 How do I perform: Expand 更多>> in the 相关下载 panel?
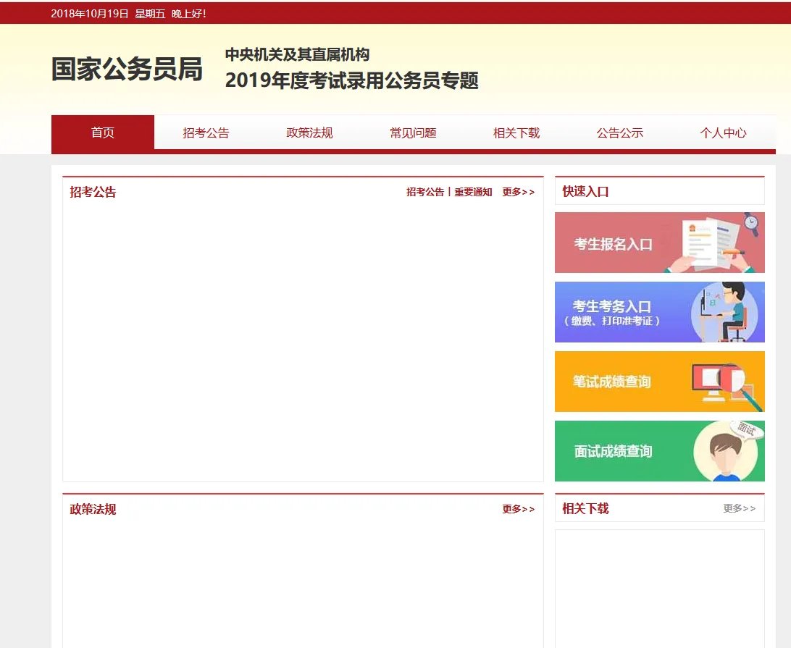(x=740, y=509)
